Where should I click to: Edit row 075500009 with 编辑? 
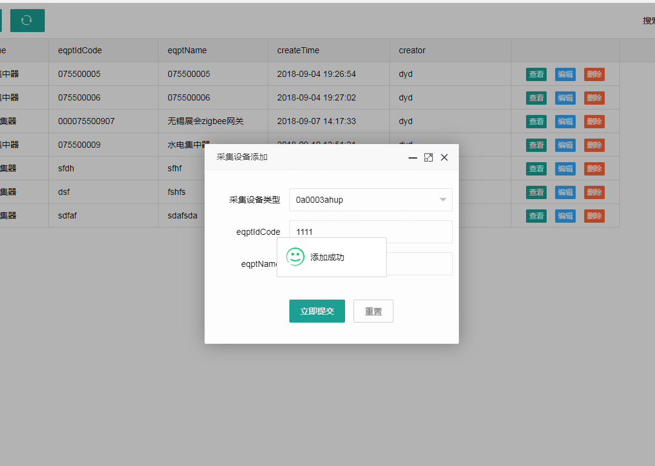[x=565, y=145]
